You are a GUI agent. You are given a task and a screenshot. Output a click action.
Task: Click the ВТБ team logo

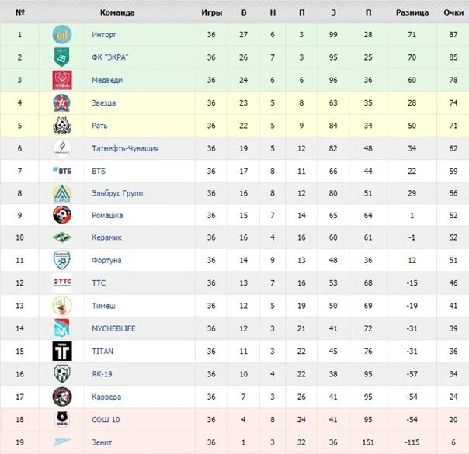point(62,170)
